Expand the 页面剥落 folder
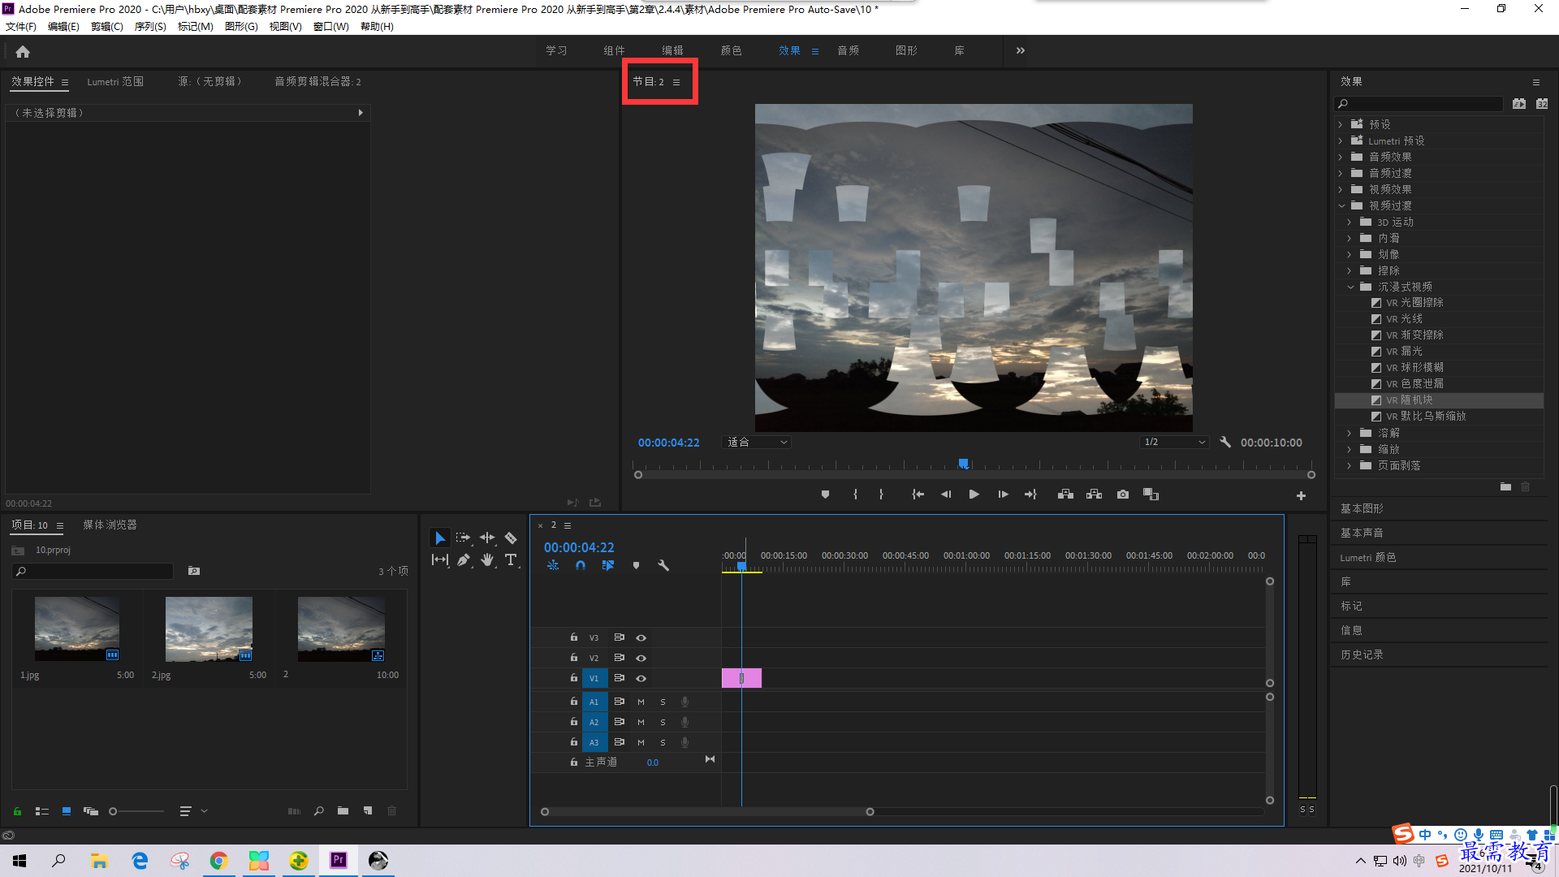 (x=1350, y=465)
